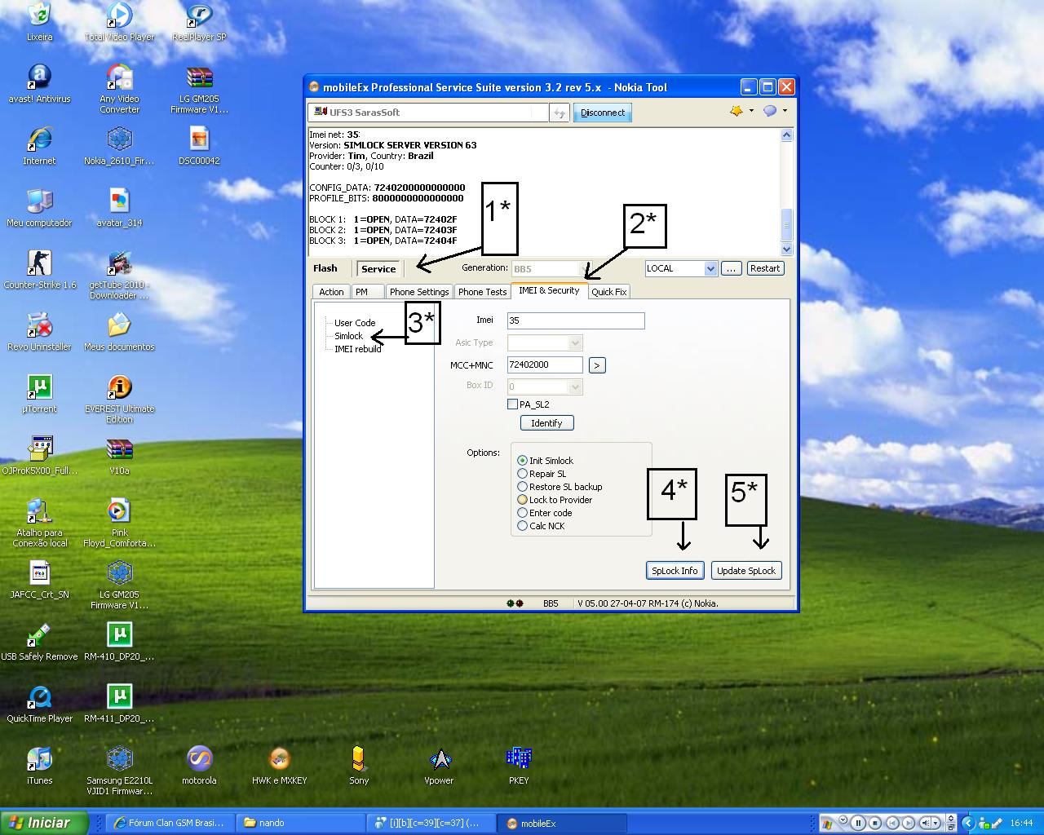Select DSC00042 image file icon
1044x835 pixels.
(x=199, y=146)
